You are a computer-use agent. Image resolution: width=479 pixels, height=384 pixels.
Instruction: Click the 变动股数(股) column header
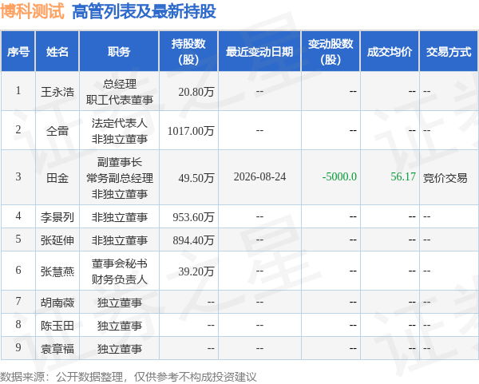coord(331,52)
